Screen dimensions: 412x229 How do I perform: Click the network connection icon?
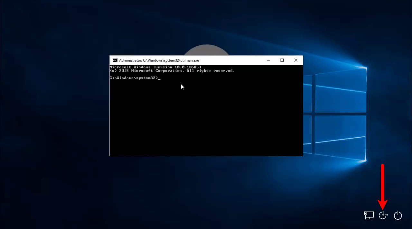pyautogui.click(x=369, y=215)
